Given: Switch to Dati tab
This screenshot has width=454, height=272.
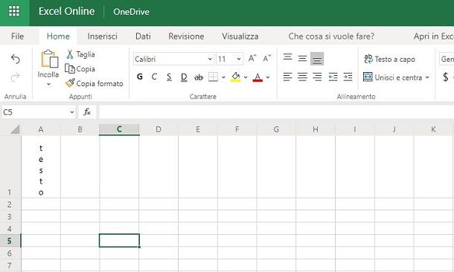Looking at the screenshot, I should point(143,36).
